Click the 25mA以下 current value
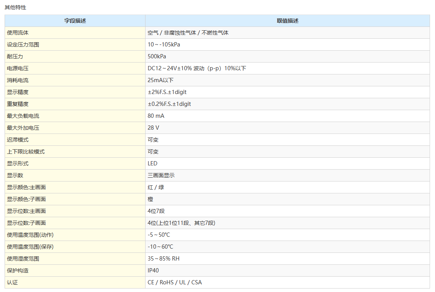 click(160, 80)
